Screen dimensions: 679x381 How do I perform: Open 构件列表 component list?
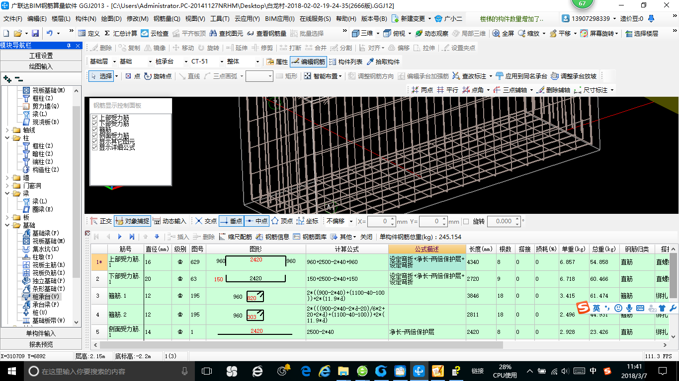click(345, 62)
